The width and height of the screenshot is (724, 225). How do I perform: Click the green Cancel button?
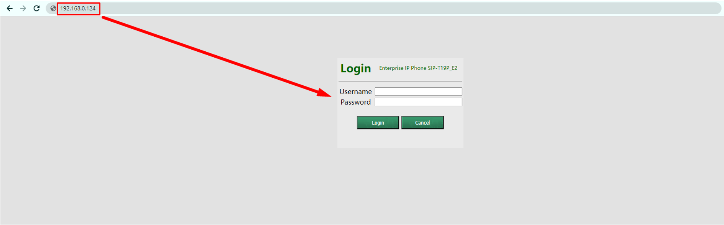tap(422, 123)
